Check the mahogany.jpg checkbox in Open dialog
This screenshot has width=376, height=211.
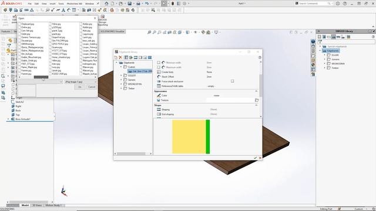click(x=81, y=64)
